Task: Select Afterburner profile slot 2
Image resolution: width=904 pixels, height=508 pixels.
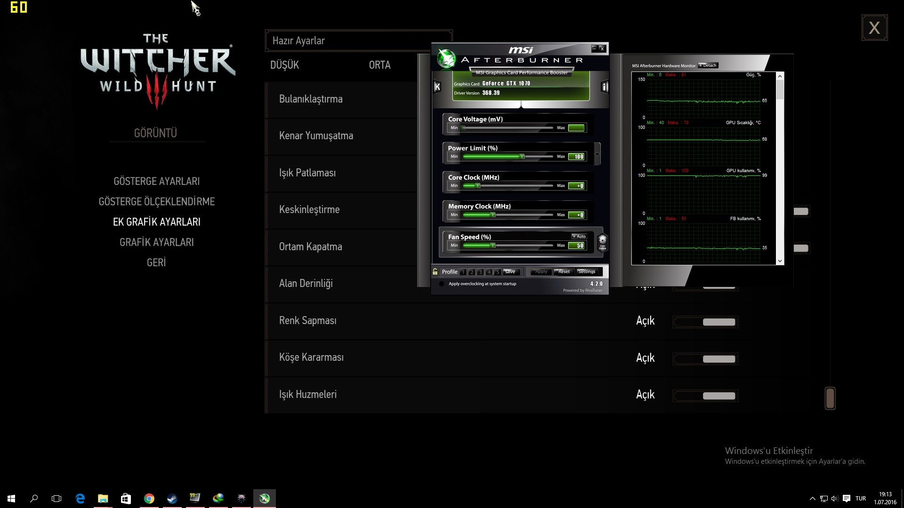Action: (x=472, y=272)
